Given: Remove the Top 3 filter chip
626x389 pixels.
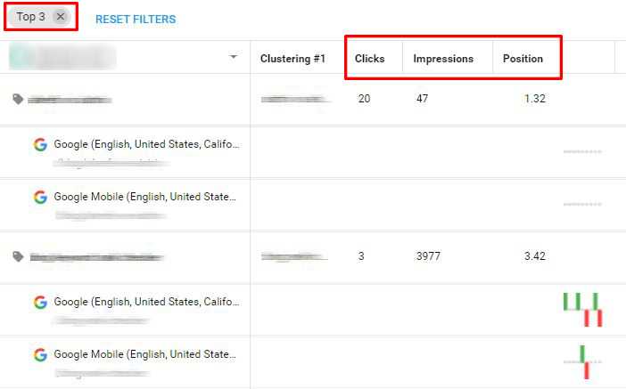Looking at the screenshot, I should [60, 17].
